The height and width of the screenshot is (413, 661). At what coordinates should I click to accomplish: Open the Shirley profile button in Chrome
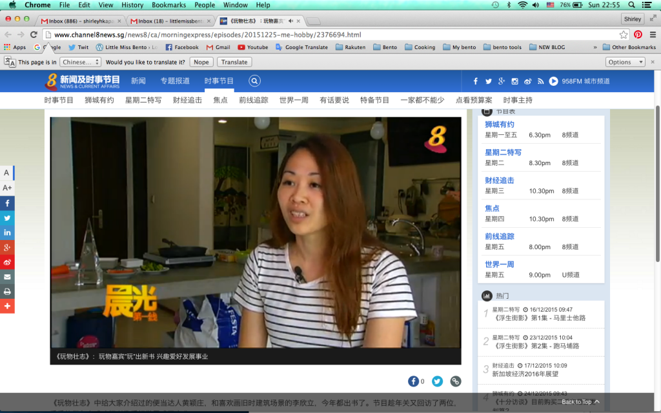[633, 19]
